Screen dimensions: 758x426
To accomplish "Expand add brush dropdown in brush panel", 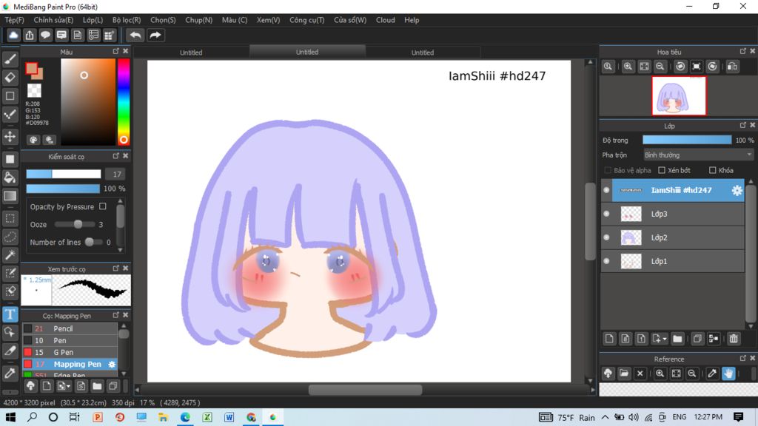I will [69, 386].
